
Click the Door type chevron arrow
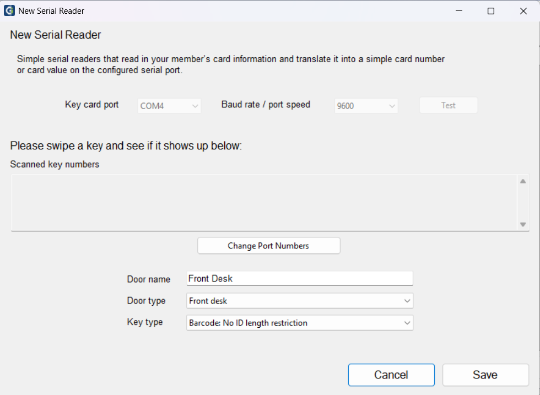tap(407, 301)
